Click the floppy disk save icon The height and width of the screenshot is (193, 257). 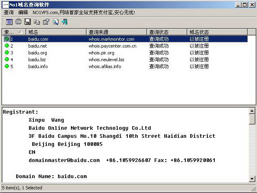click(x=27, y=22)
